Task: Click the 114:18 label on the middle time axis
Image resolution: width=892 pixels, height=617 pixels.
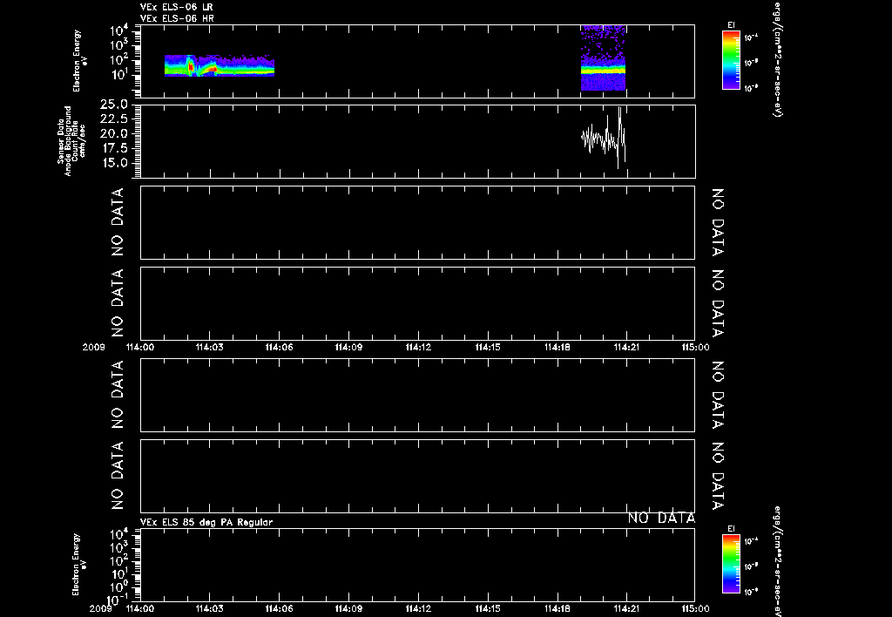Action: (x=557, y=347)
